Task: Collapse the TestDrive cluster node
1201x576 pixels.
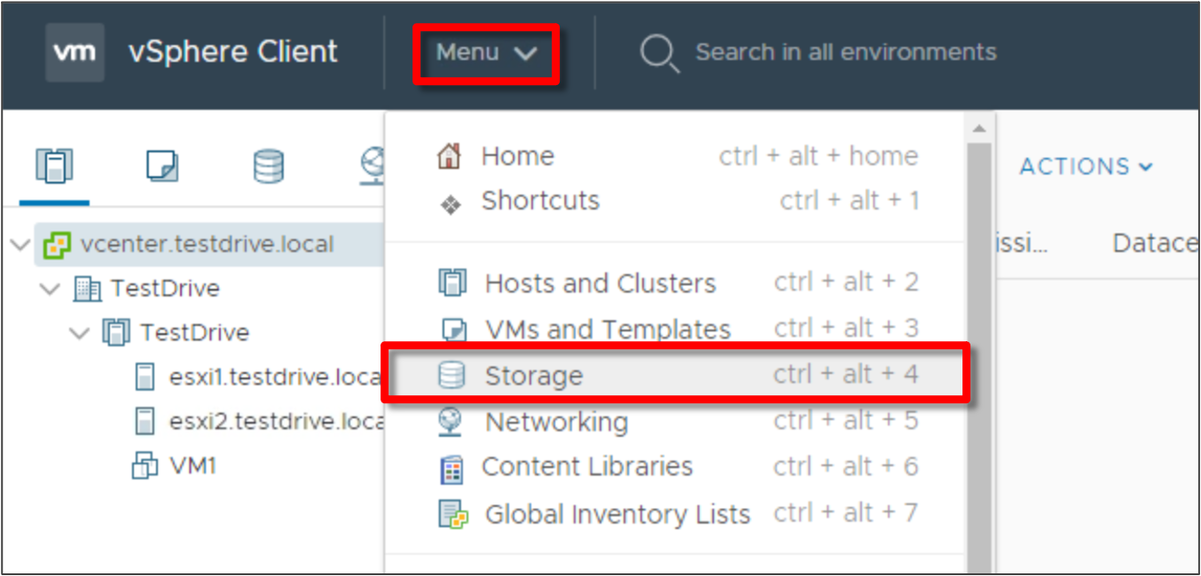Action: 80,333
